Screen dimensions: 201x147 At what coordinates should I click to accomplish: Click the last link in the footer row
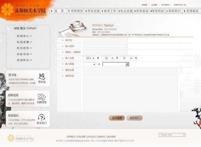tap(111, 137)
